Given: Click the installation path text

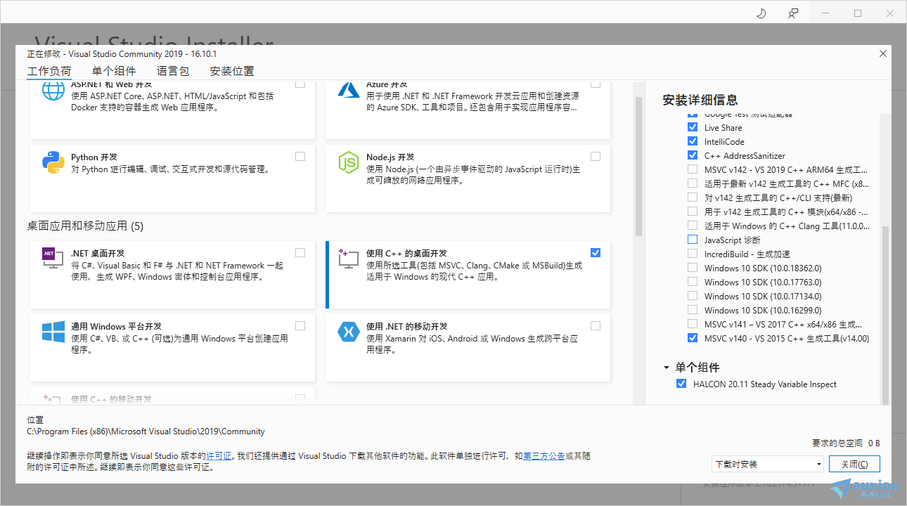Looking at the screenshot, I should coord(146,432).
